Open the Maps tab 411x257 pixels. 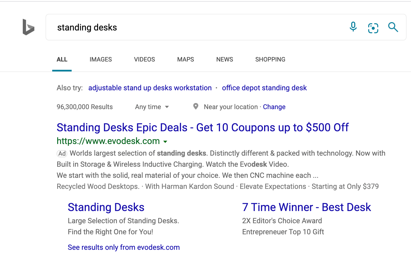(186, 60)
